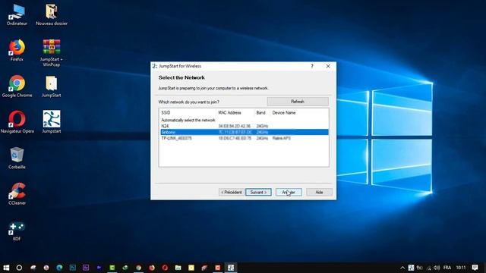Close the JumpStart for Wireless dialog
This screenshot has width=486, height=273.
pos(328,66)
